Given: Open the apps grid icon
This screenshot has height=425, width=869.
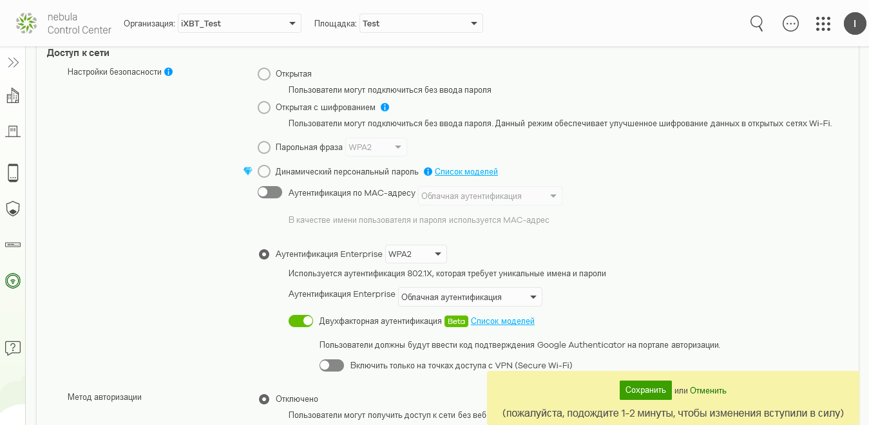Looking at the screenshot, I should (x=823, y=24).
